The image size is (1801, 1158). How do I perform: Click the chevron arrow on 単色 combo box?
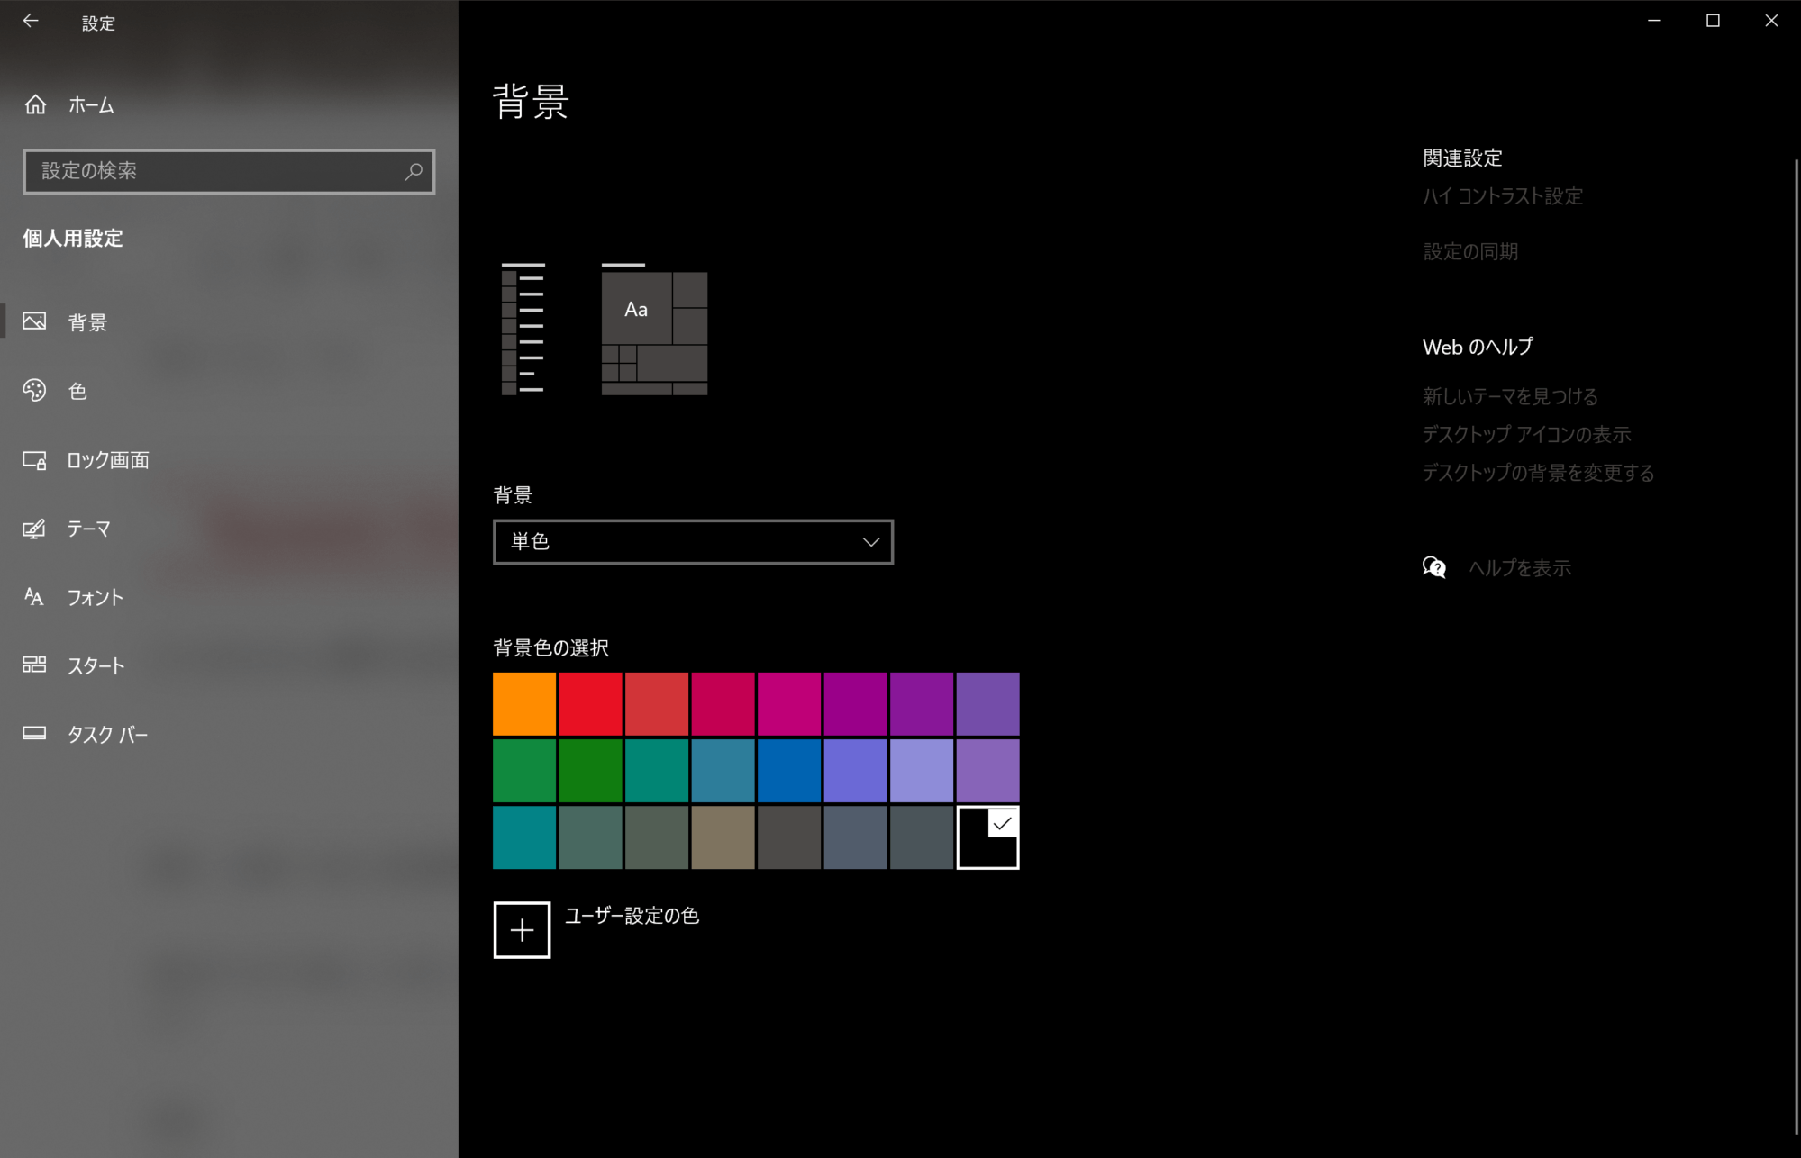coord(870,542)
